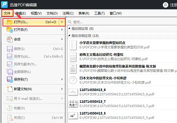Image resolution: width=177 pixels, height=123 pixels.
Task: Click the question-mark thumbnail of 日本文化中的妖怪文化
Action: click(73, 80)
